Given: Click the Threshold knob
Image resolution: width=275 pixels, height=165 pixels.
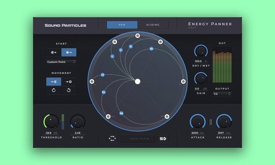Looking at the screenshot, I should click(x=51, y=122).
